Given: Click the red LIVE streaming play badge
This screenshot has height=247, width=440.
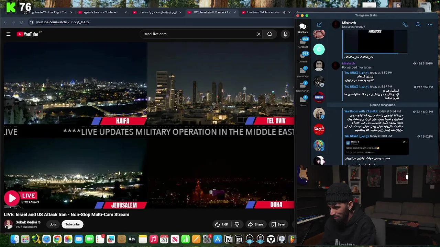Looking at the screenshot, I should pyautogui.click(x=21, y=198).
